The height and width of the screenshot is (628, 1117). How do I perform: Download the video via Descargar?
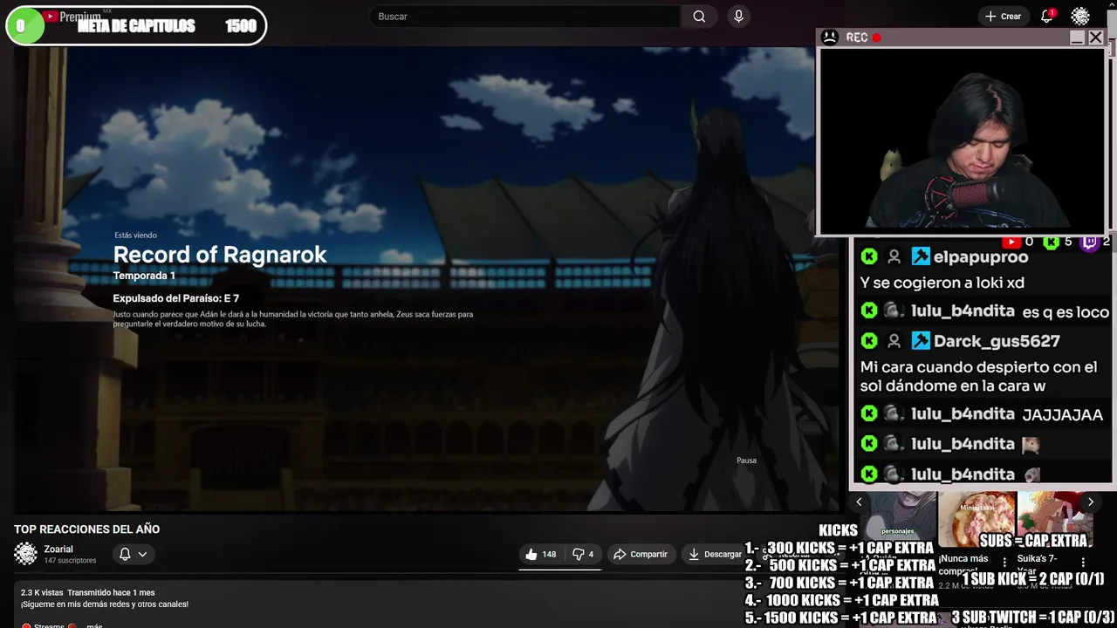click(x=715, y=554)
